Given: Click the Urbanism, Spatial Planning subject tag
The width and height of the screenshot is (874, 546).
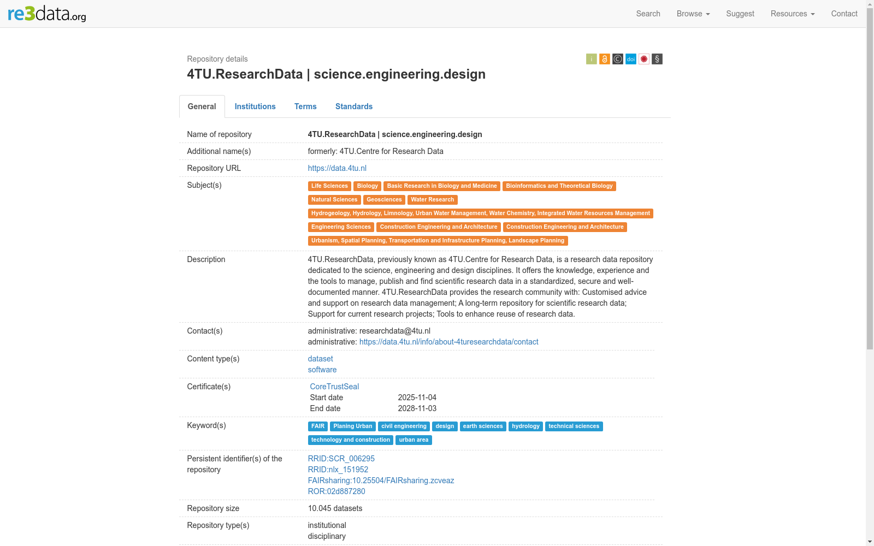Looking at the screenshot, I should click(x=438, y=241).
